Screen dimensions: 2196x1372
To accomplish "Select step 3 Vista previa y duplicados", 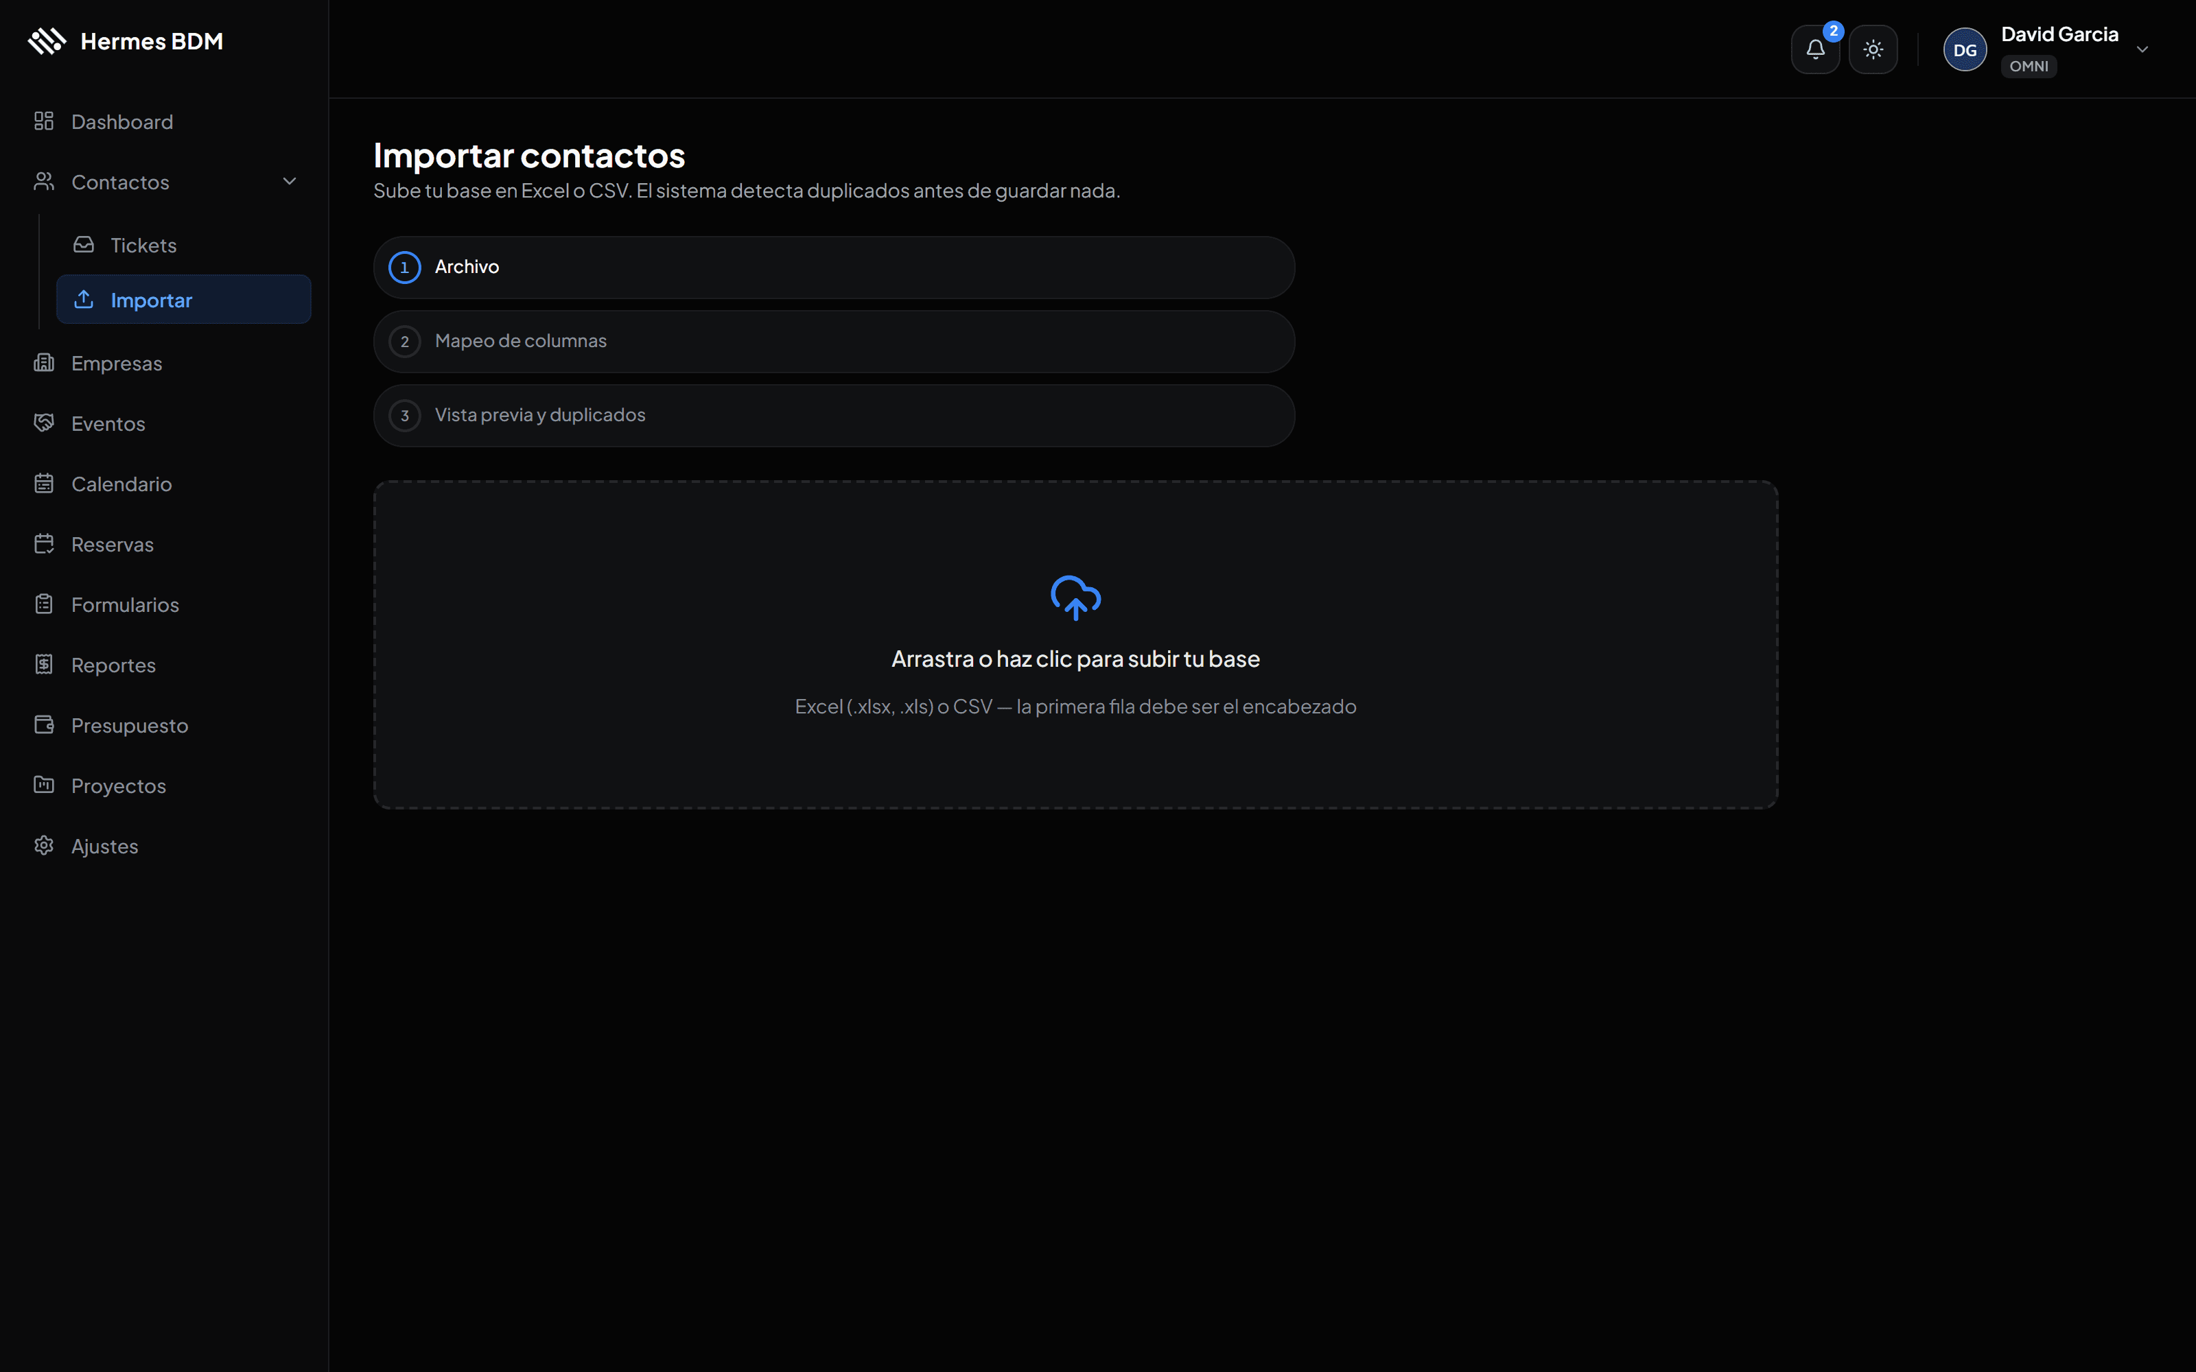I will [834, 416].
